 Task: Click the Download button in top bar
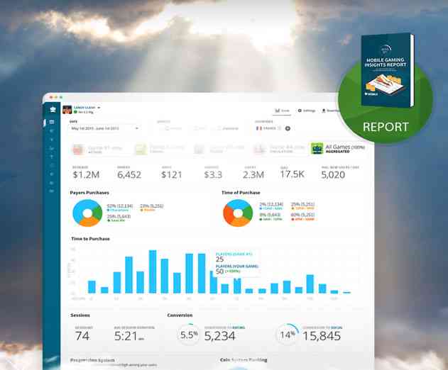[x=328, y=111]
